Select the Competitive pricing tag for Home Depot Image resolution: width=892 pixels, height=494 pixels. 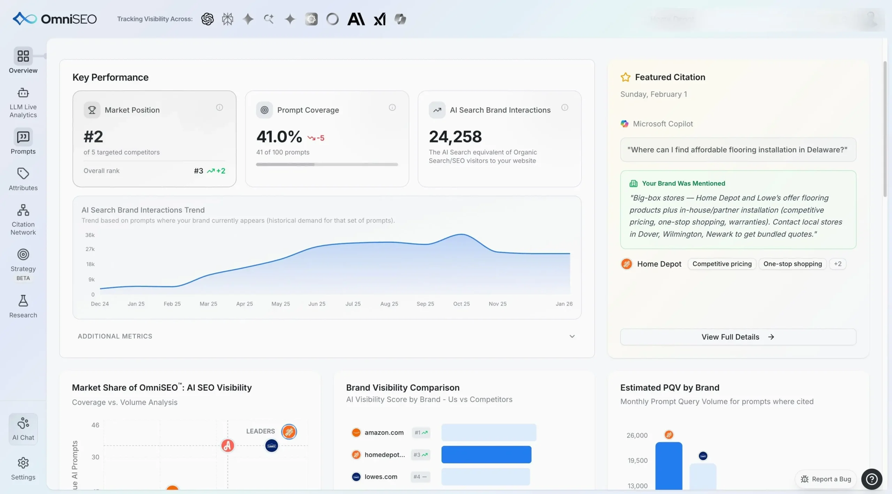pos(722,264)
